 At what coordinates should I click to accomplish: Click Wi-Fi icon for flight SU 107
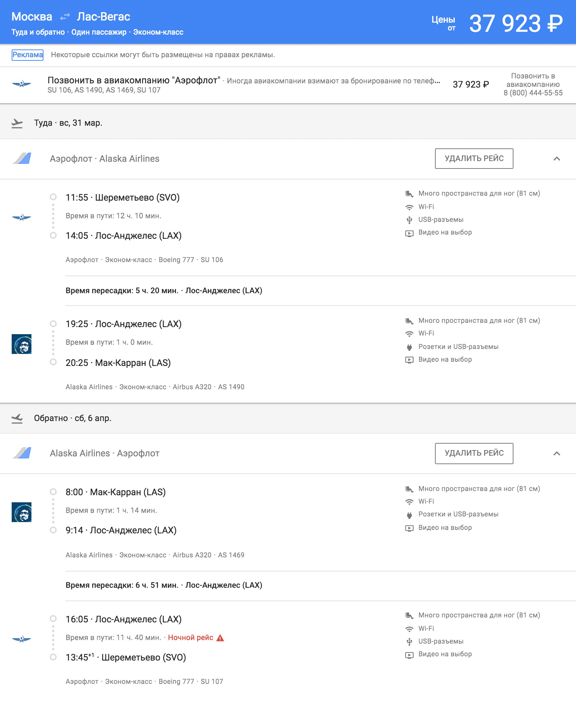click(409, 629)
